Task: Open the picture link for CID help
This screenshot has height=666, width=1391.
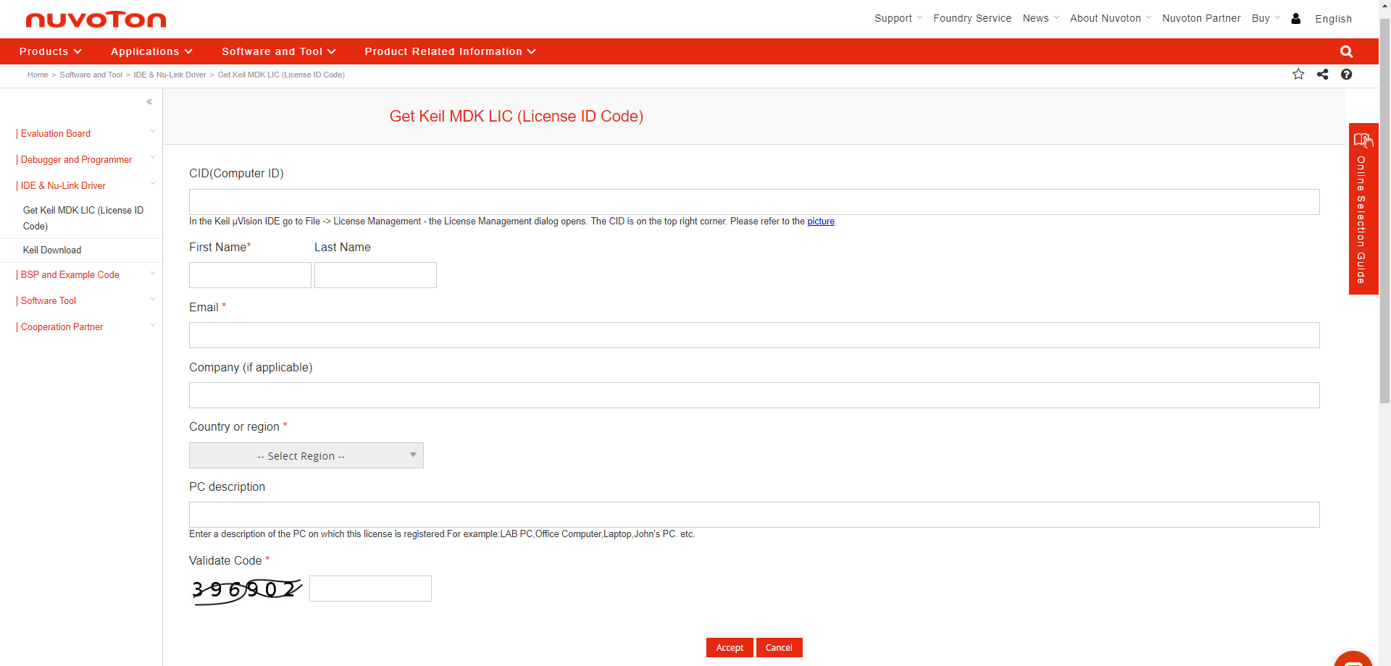Action: (821, 222)
